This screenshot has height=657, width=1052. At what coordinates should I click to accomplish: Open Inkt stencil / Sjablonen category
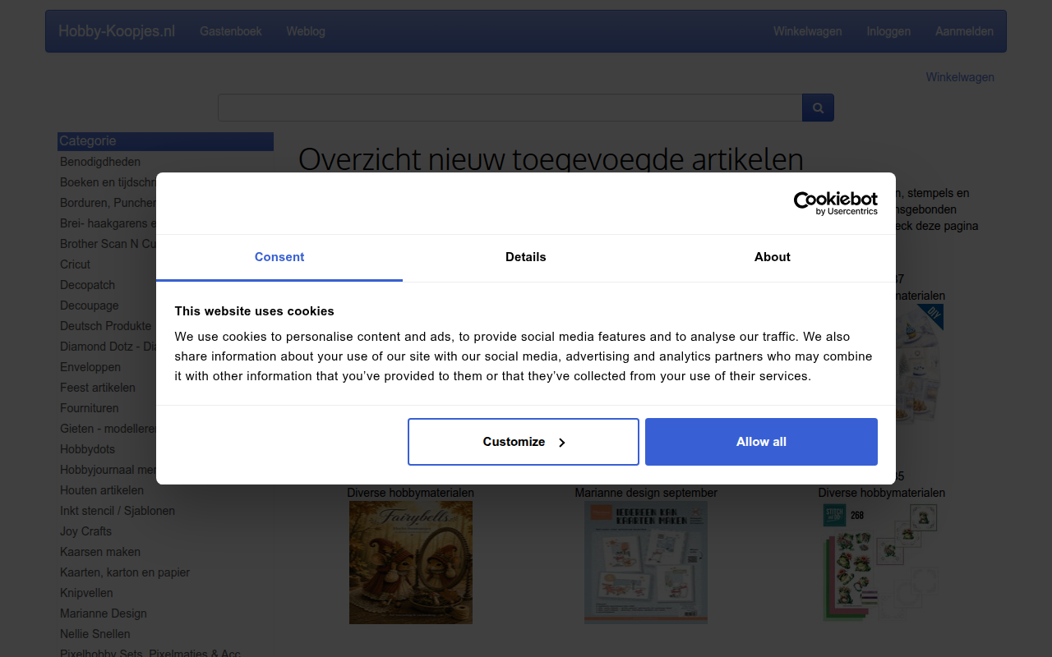tap(118, 511)
